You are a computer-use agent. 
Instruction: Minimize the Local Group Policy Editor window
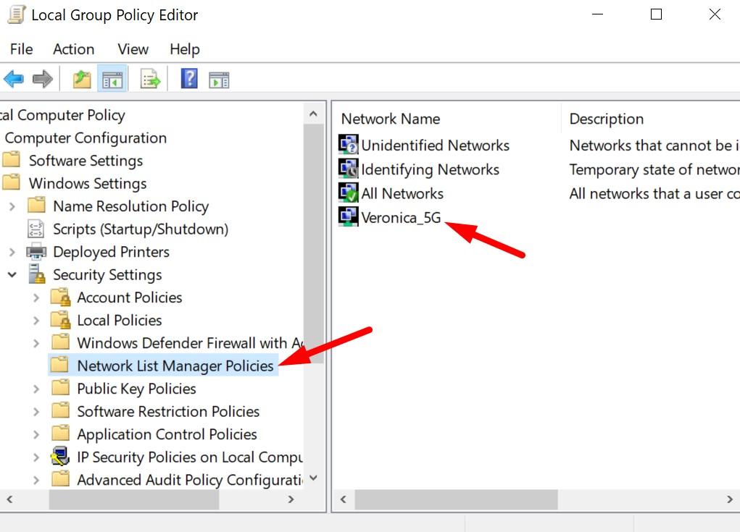pyautogui.click(x=597, y=14)
